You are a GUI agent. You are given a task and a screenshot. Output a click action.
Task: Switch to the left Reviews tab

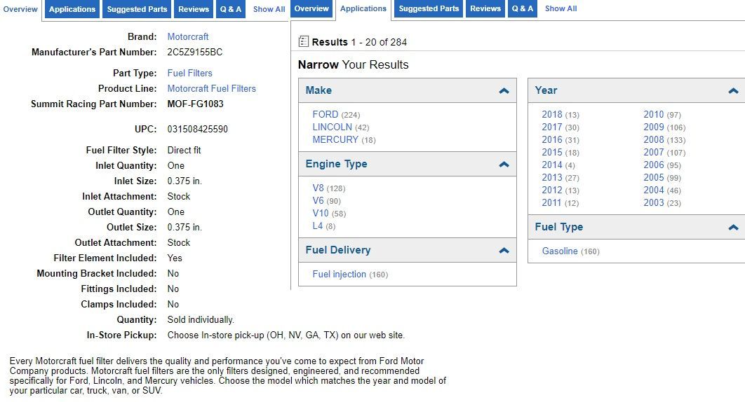click(x=194, y=9)
